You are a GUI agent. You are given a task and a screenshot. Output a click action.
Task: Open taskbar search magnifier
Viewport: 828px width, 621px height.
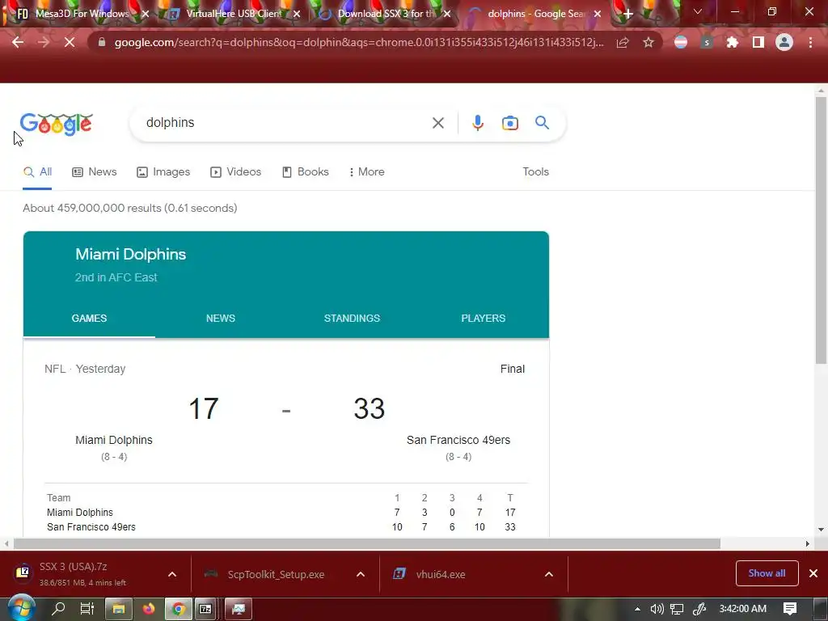pos(58,609)
